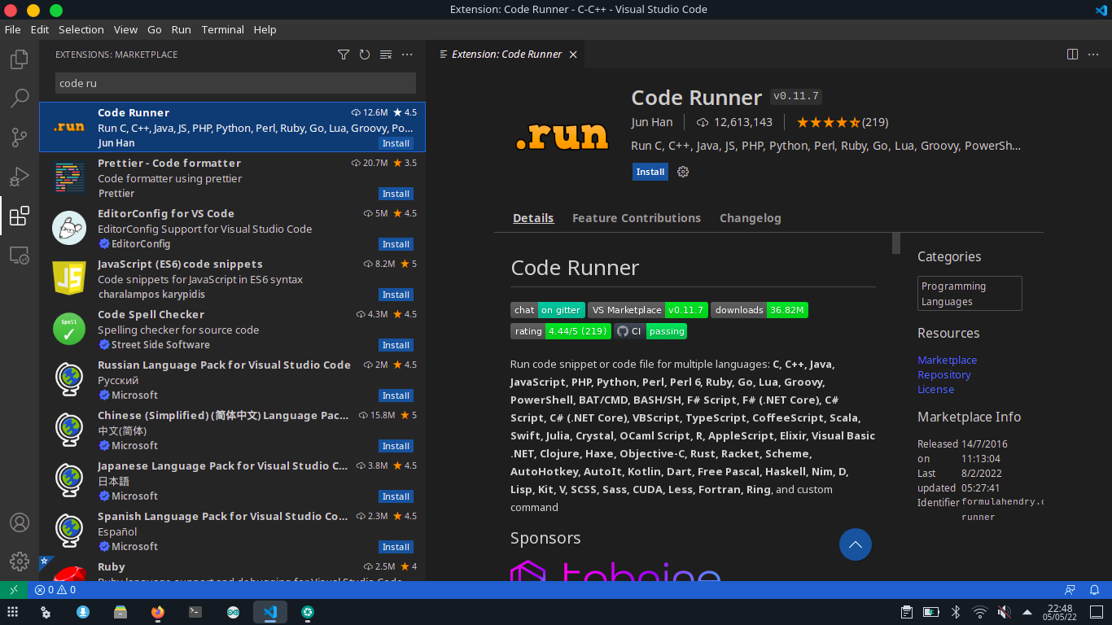Select the Extensions view icon
Screen dimensions: 1112x625
pyautogui.click(x=20, y=216)
